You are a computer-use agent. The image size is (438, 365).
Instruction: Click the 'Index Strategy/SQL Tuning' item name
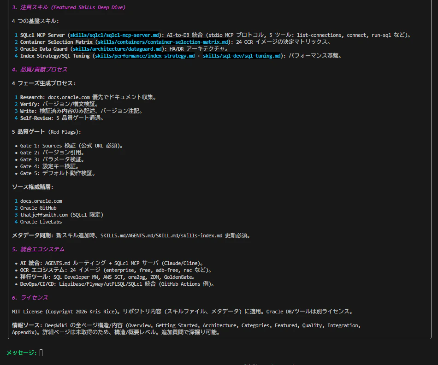pyautogui.click(x=55, y=56)
